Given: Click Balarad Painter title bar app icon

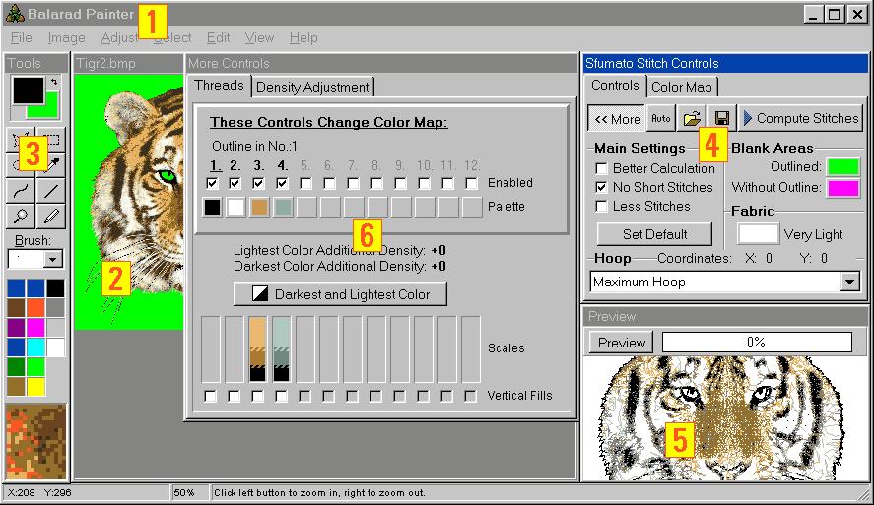Looking at the screenshot, I should [15, 14].
